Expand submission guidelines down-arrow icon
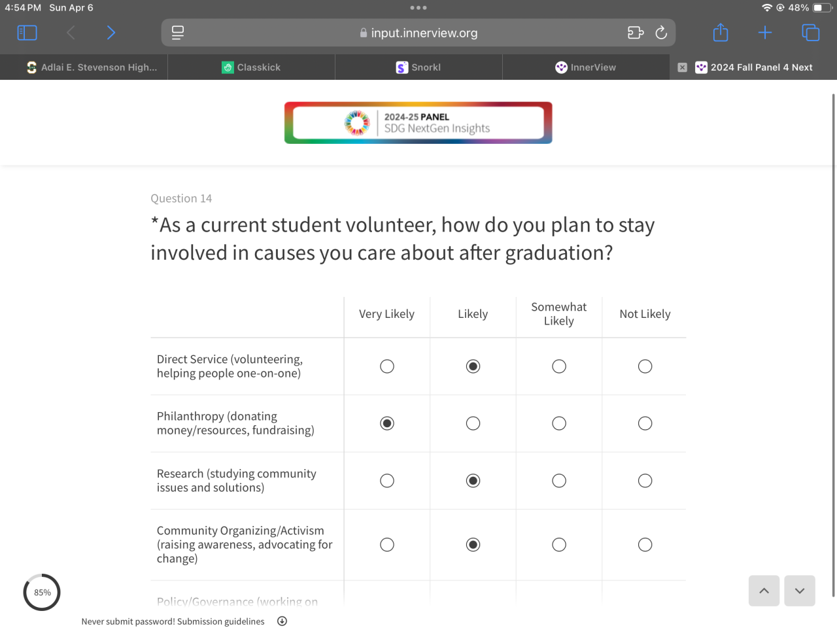The width and height of the screenshot is (837, 628). (282, 621)
